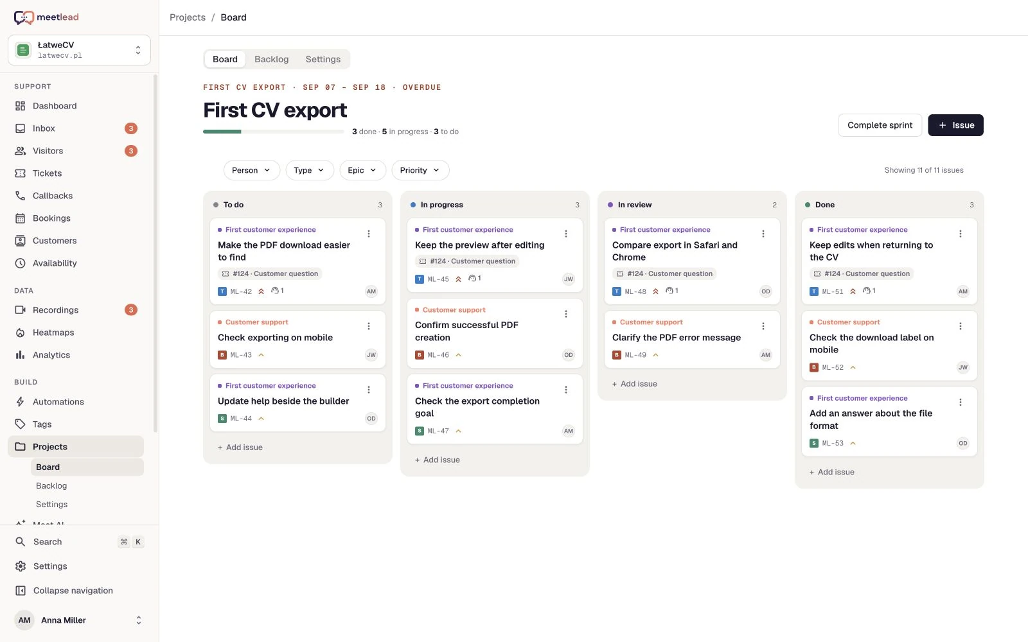Image resolution: width=1028 pixels, height=642 pixels.
Task: Select the Board tab above the sprint
Action: (225, 59)
